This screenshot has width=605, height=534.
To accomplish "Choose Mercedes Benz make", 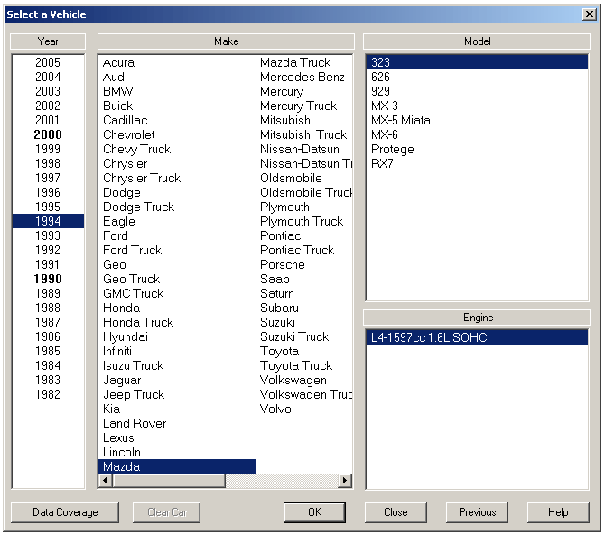I will point(302,77).
